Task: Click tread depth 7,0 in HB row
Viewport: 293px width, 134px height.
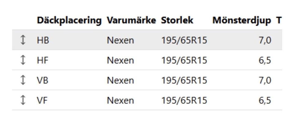Action: 265,40
